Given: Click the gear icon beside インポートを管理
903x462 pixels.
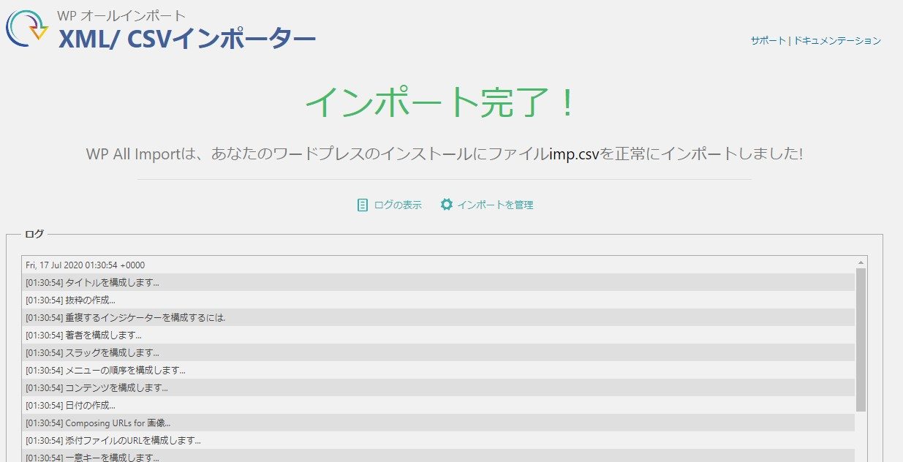Looking at the screenshot, I should pos(447,205).
